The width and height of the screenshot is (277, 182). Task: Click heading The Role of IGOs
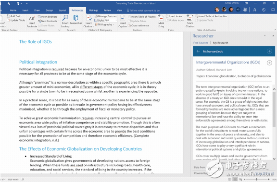coord(35,42)
